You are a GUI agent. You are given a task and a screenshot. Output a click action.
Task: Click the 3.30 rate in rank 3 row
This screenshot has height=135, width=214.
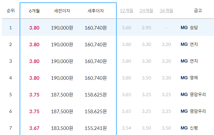tap(146, 61)
